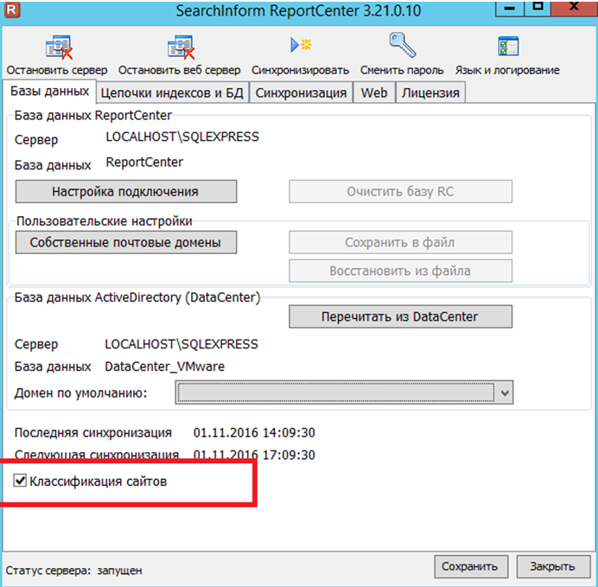Click the Закрыть button
This screenshot has width=598, height=587.
click(552, 566)
